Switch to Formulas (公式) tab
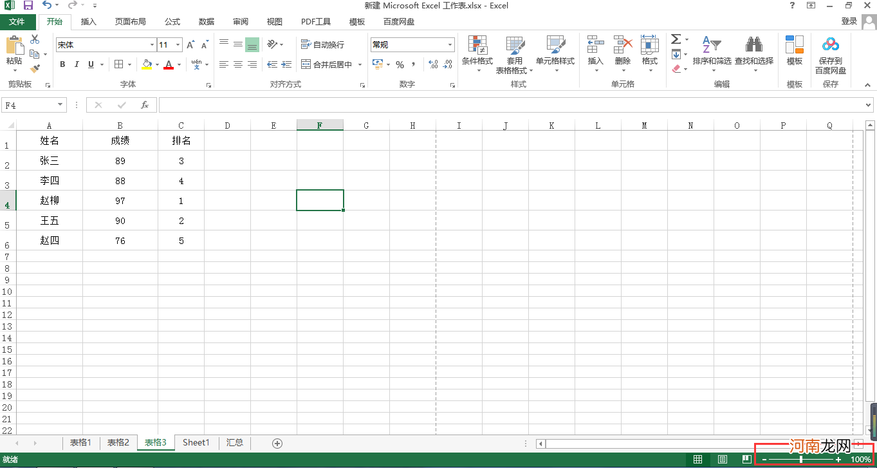877x468 pixels. point(172,22)
